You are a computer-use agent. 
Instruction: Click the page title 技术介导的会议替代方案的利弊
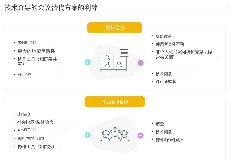[x=51, y=8]
